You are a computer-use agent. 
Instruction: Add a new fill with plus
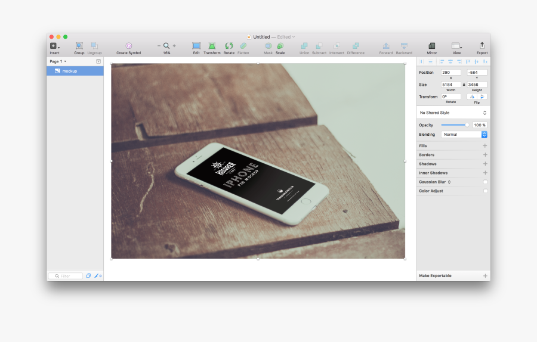485,146
